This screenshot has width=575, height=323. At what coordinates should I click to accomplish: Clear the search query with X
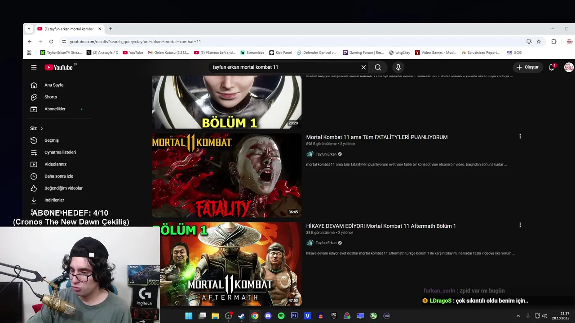pyautogui.click(x=363, y=67)
